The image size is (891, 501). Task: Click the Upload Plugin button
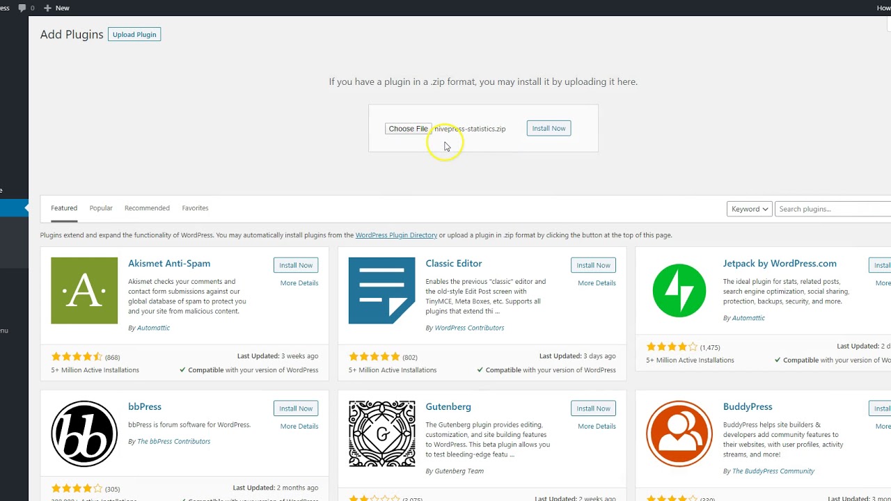134,34
